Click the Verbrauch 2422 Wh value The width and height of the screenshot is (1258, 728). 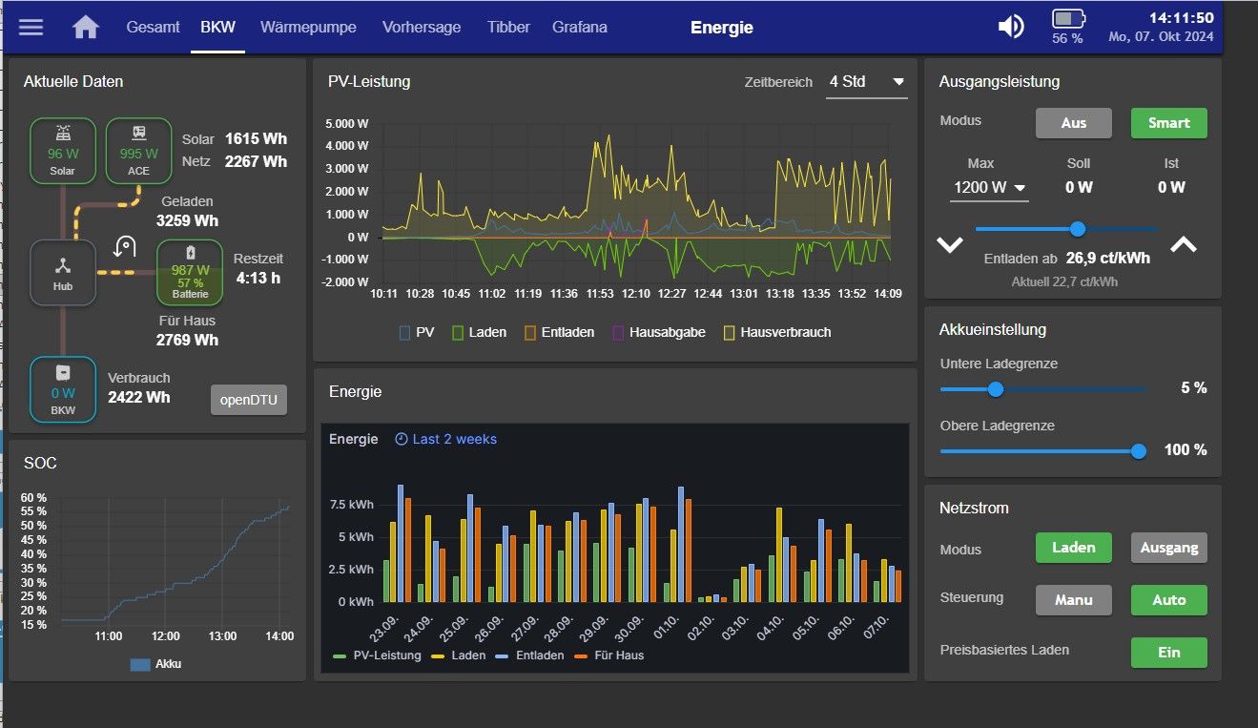pos(139,397)
